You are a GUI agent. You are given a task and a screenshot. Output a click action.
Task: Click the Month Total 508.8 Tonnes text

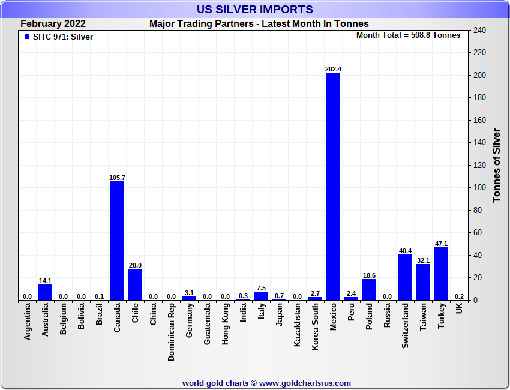(x=408, y=35)
